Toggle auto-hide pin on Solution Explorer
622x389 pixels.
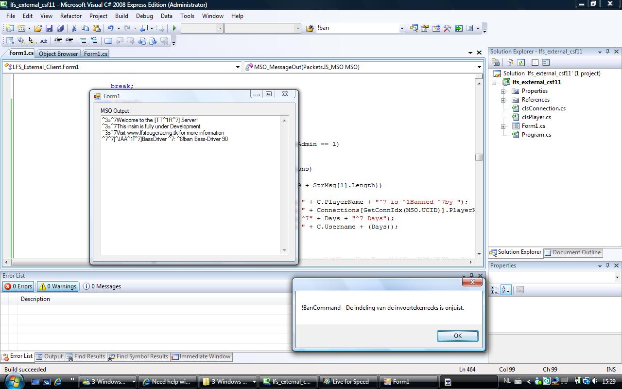point(607,52)
